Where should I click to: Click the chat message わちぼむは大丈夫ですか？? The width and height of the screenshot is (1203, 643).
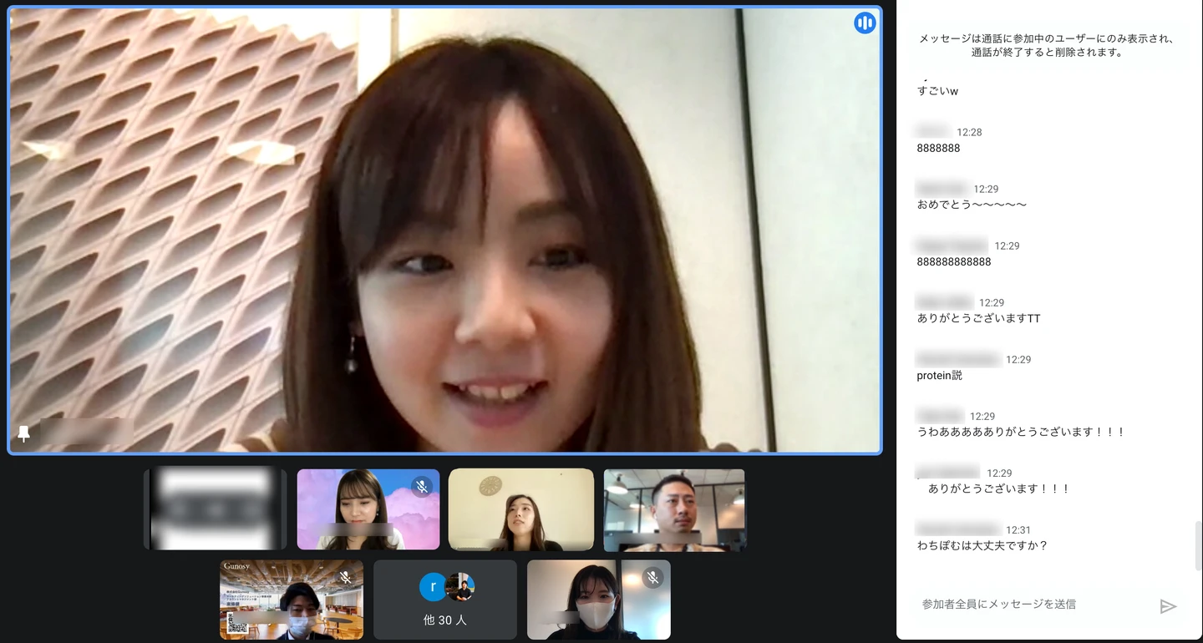(x=982, y=546)
